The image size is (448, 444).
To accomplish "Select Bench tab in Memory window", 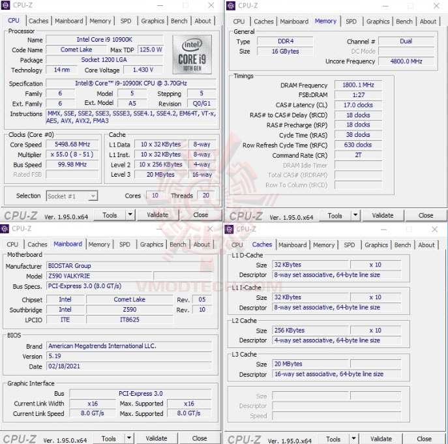I will click(404, 22).
